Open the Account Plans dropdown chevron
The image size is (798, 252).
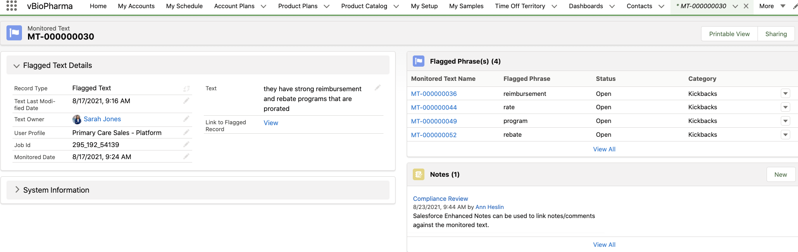click(x=263, y=6)
